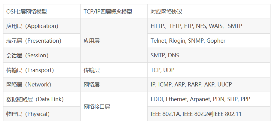
Task: Click the IEEE 802.1A protocols cell
Action: 209,114
